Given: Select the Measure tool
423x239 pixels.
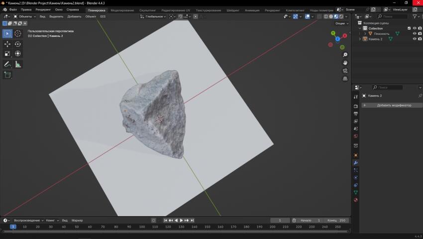Looking at the screenshot, I should pyautogui.click(x=18, y=64).
